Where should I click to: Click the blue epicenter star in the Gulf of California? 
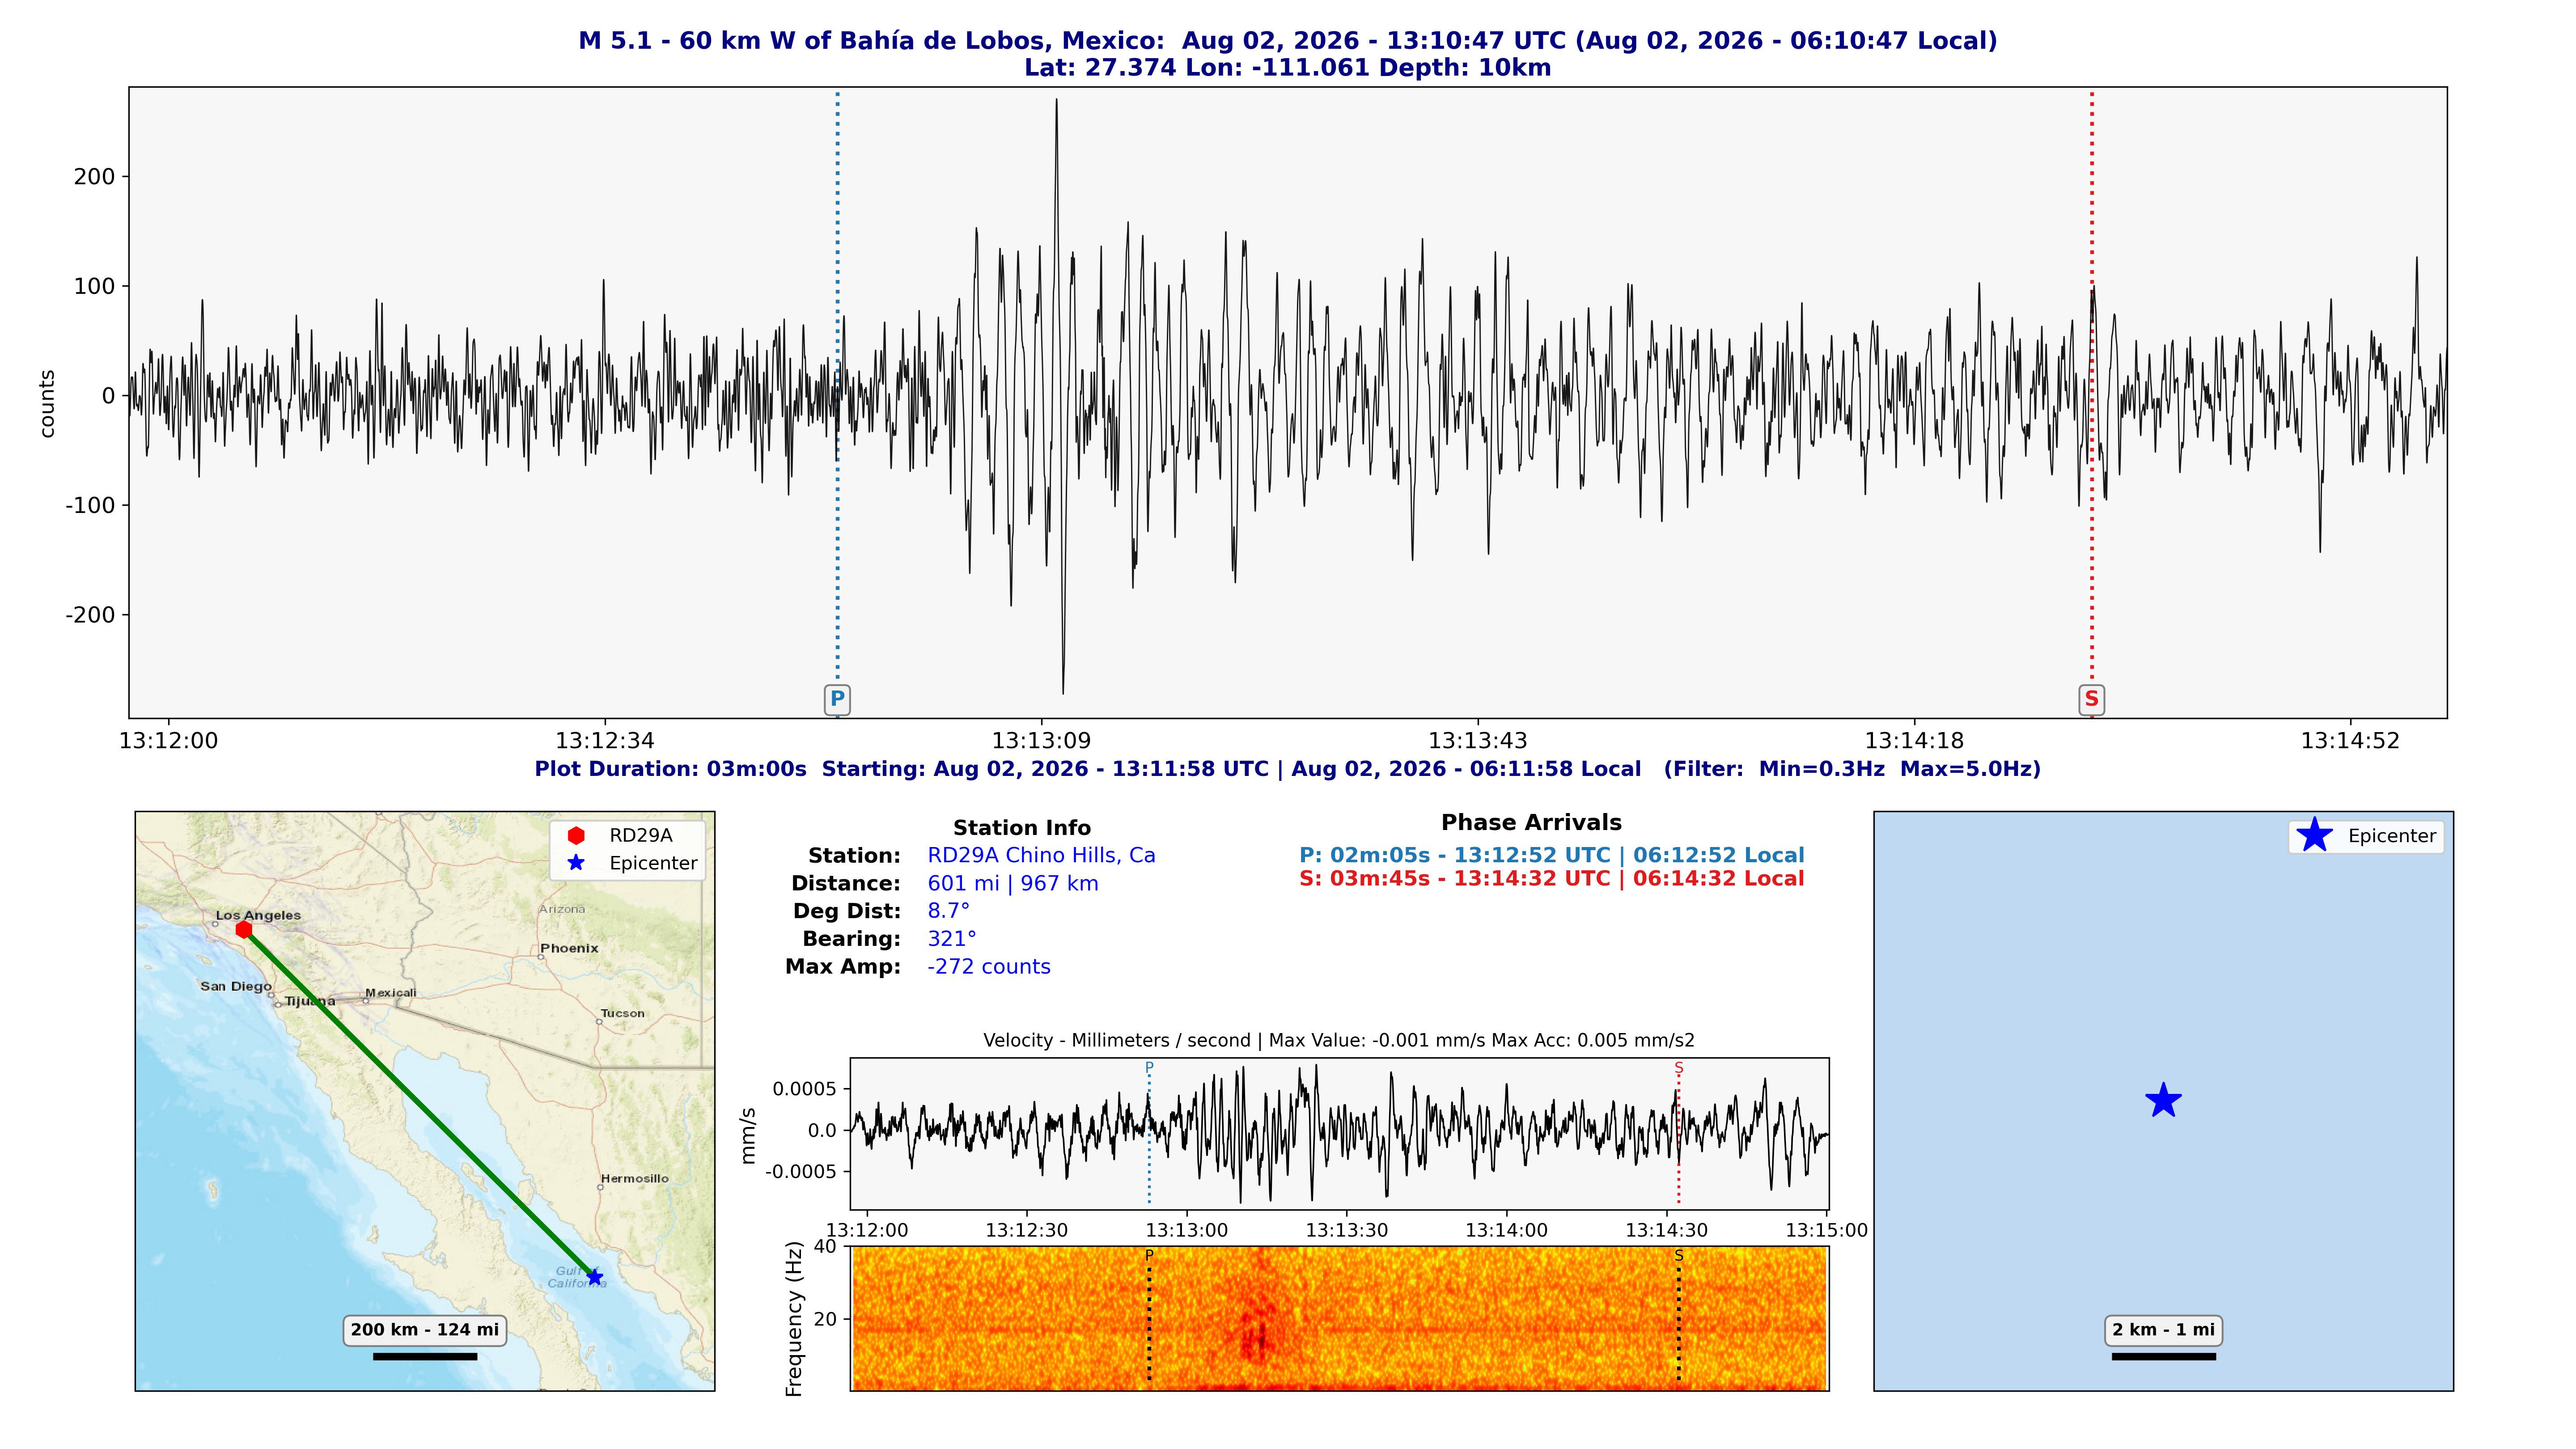click(595, 1277)
